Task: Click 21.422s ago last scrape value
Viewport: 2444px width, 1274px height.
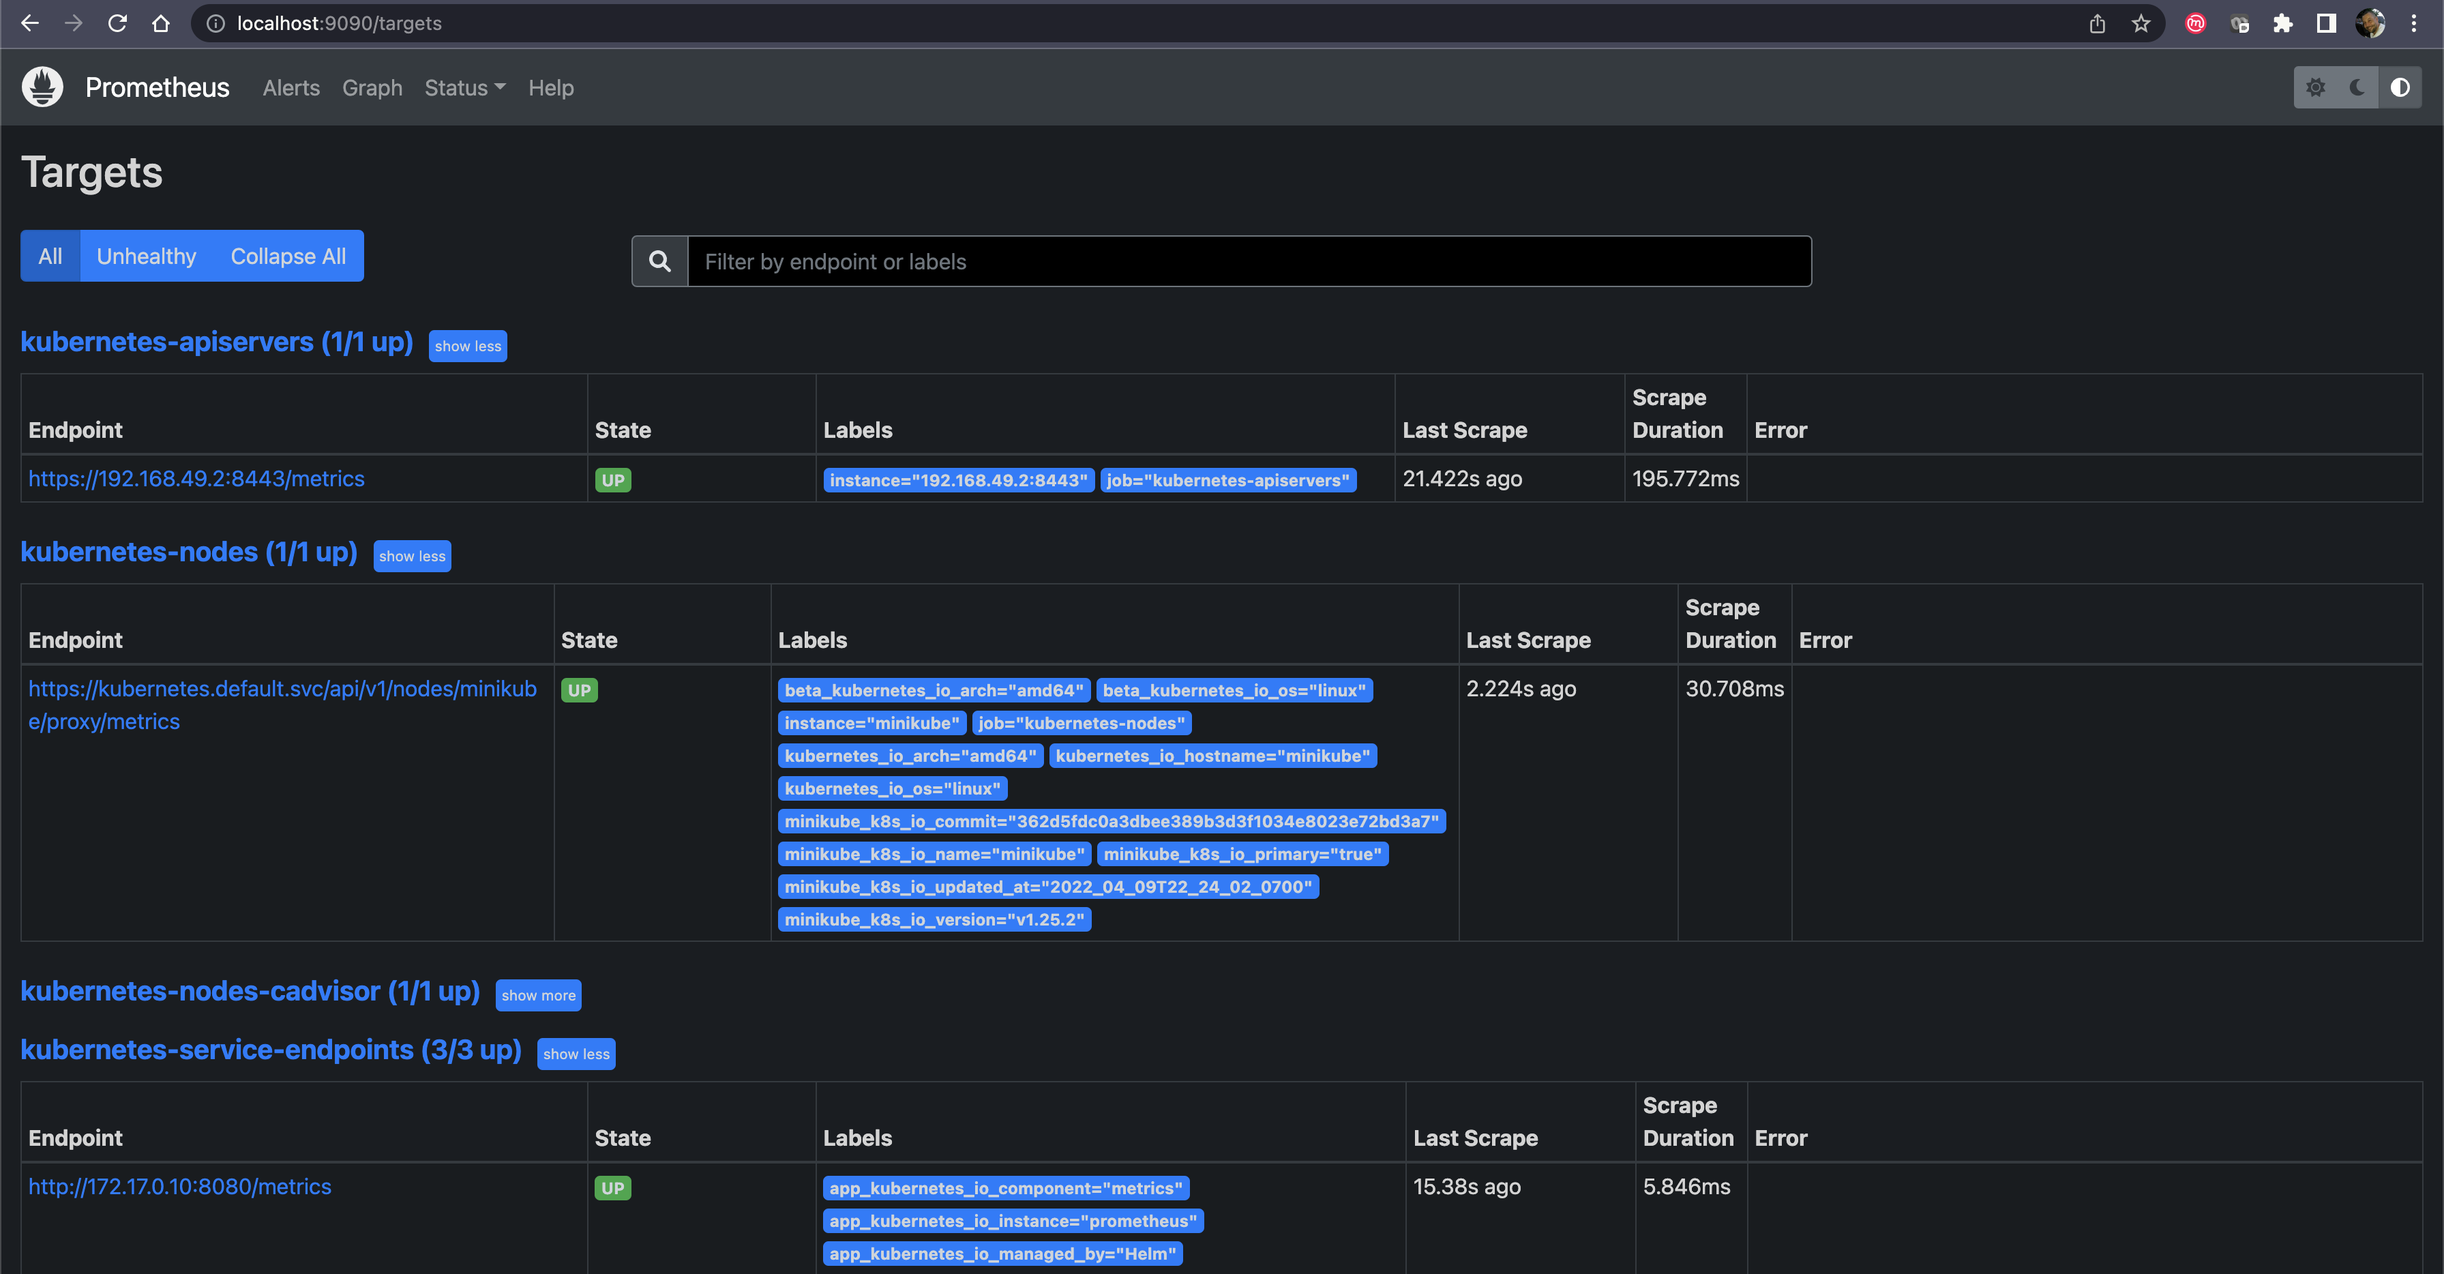Action: click(x=1462, y=478)
